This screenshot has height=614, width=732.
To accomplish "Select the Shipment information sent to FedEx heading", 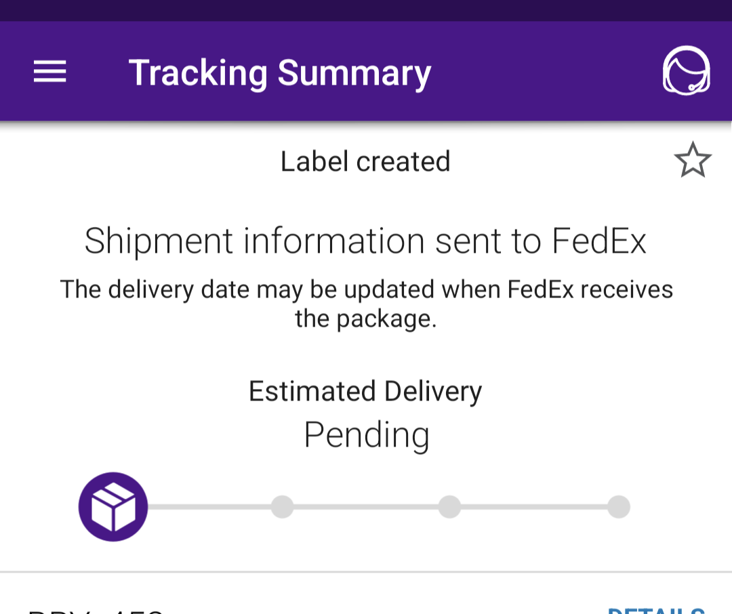I will [365, 241].
